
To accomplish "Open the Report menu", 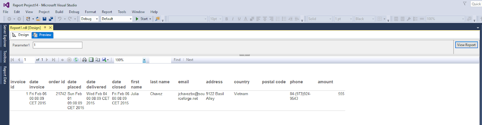I will point(107,12).
